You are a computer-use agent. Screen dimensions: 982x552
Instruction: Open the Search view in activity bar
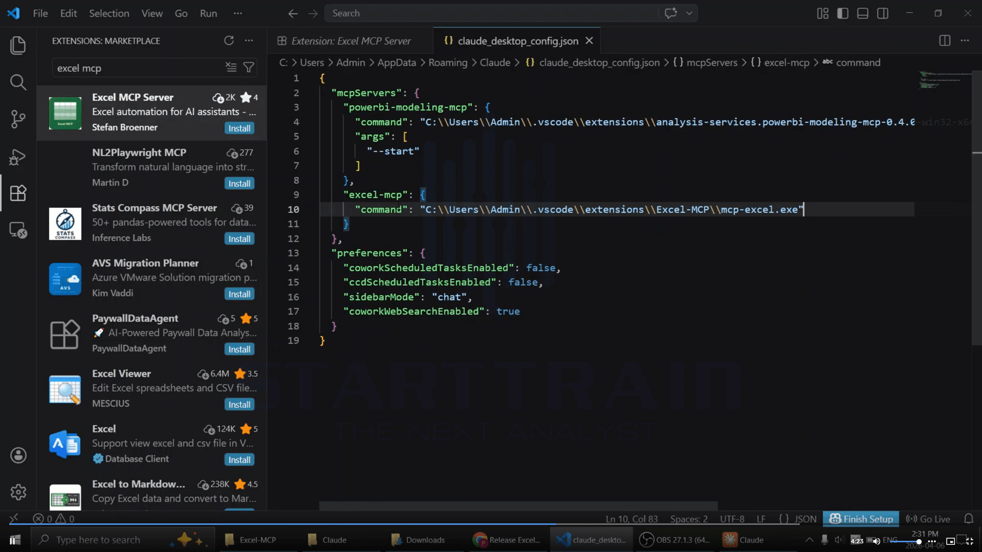[18, 82]
